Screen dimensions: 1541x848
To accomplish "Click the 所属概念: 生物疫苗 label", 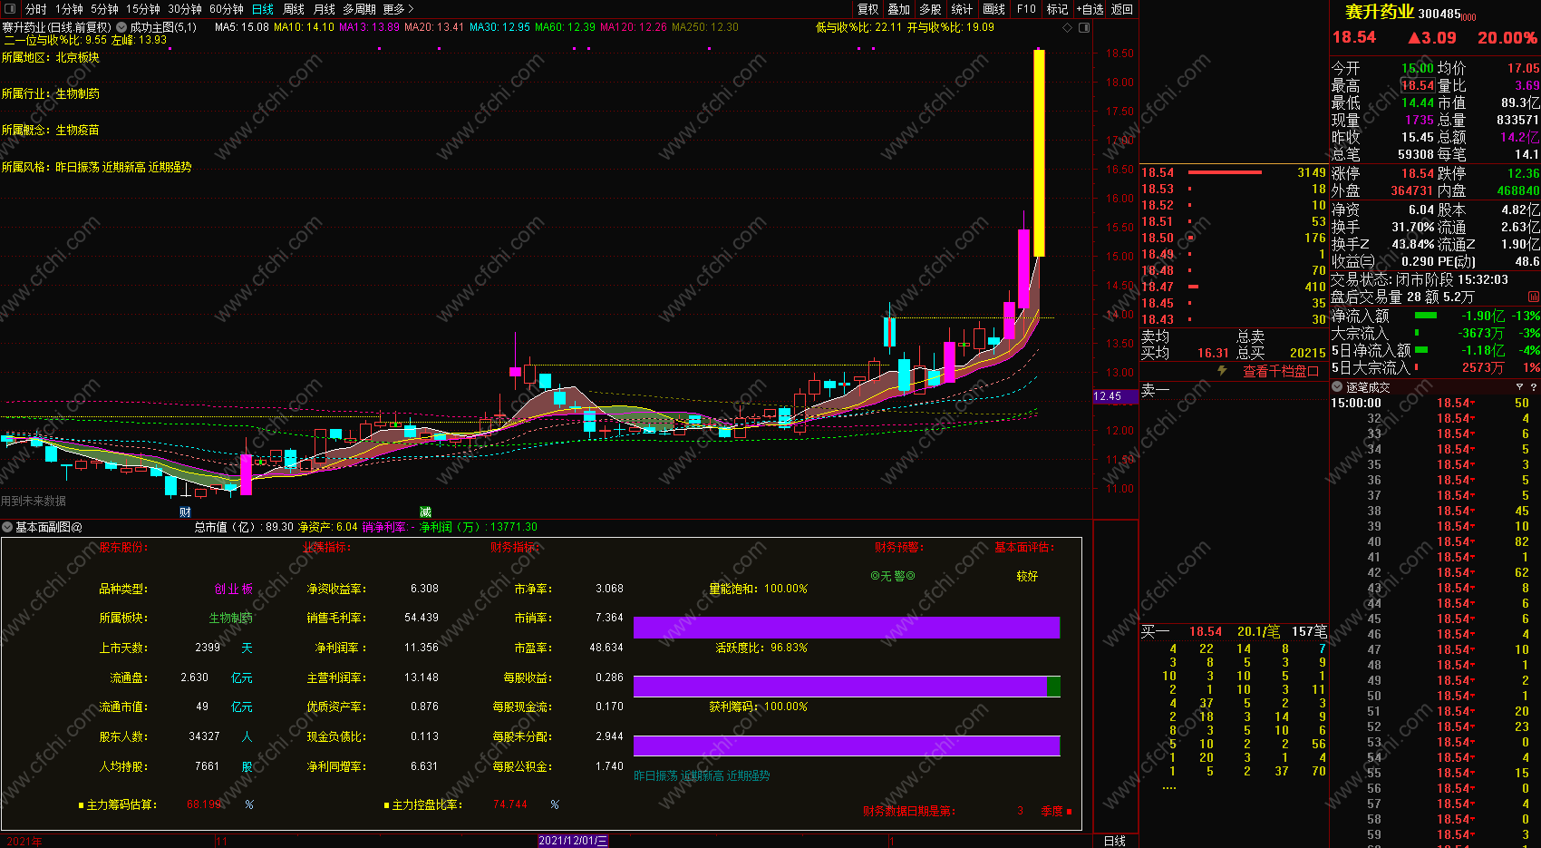I will [51, 131].
